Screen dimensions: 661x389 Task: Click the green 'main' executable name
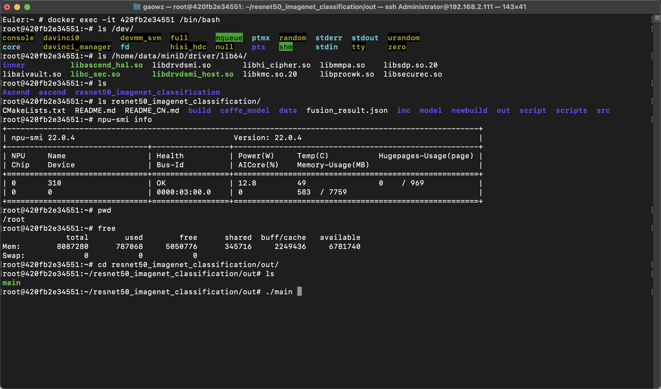pyautogui.click(x=11, y=283)
